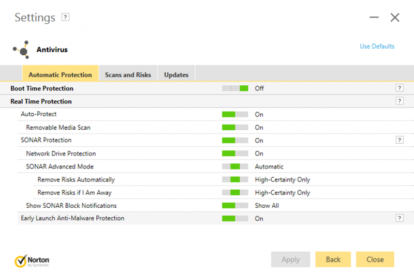Click the Use Defaults link
The image size is (414, 276).
(377, 47)
